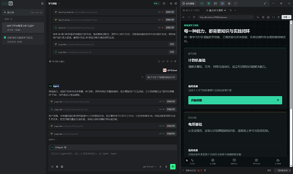Click the hash context icon in chat input
Image resolution: width=293 pixels, height=174 pixels.
[x=57, y=166]
